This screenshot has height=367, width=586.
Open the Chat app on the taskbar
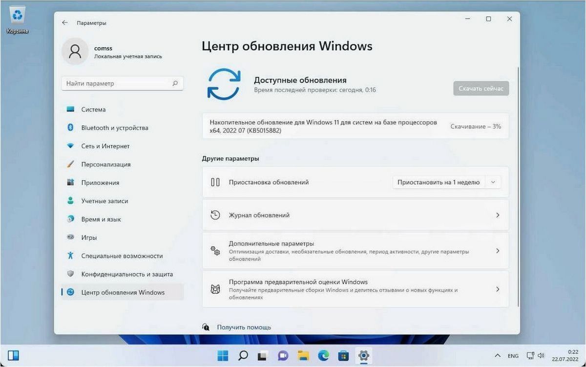pyautogui.click(x=283, y=355)
